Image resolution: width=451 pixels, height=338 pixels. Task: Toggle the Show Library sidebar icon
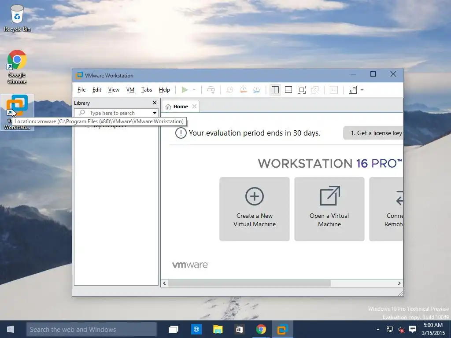(x=275, y=90)
